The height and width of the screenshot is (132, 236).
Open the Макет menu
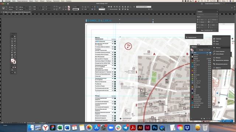pyautogui.click(x=31, y=1)
